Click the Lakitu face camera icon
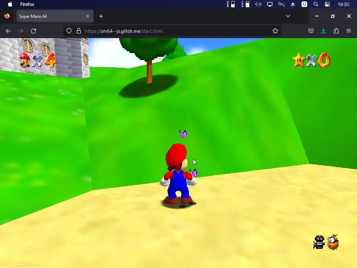This screenshot has width=357, height=268. pos(333,242)
